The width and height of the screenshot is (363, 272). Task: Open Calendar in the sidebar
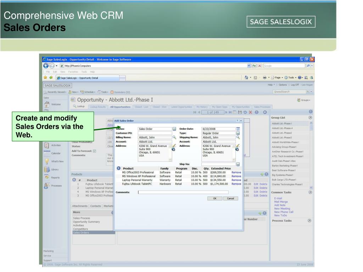(x=52, y=153)
